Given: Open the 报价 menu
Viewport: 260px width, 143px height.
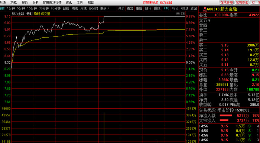Looking at the screenshot, I should click(25, 3).
